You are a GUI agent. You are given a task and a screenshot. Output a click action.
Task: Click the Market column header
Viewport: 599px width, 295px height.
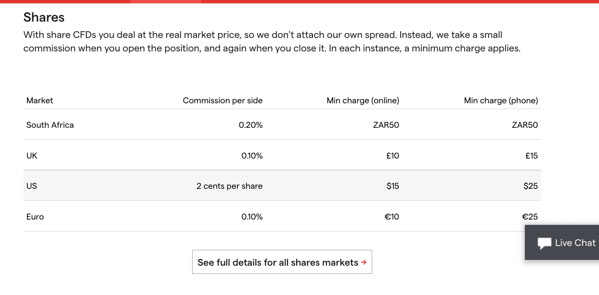[x=39, y=100]
